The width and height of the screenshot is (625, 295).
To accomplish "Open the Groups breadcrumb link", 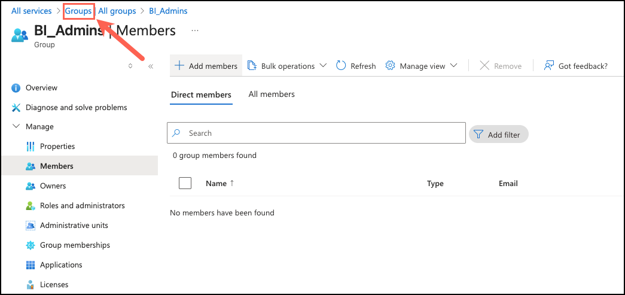I will tap(78, 11).
